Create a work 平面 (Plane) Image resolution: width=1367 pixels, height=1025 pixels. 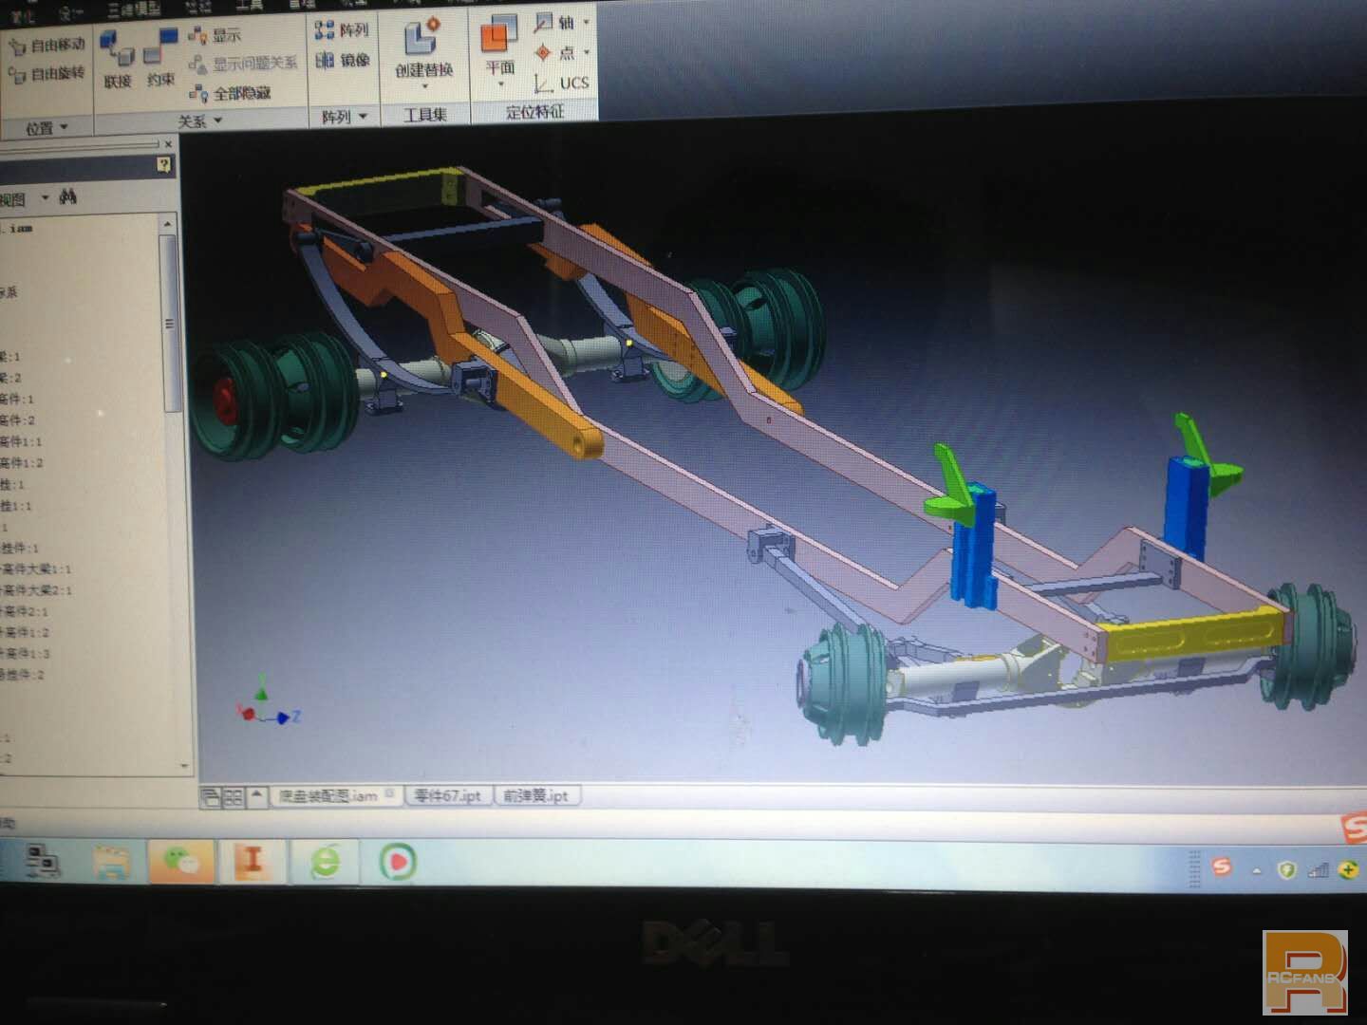(499, 46)
